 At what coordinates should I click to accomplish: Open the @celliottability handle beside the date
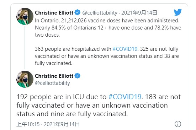pyautogui.click(x=100, y=13)
